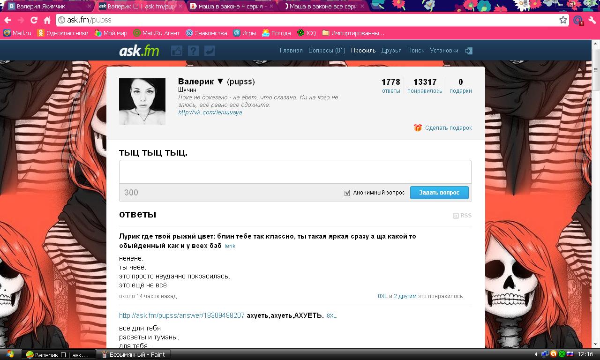
Task: Click the Задать вопрос button
Action: tap(439, 193)
